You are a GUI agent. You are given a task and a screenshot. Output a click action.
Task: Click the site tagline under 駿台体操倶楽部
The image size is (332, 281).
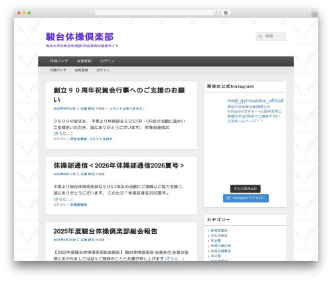(82, 46)
